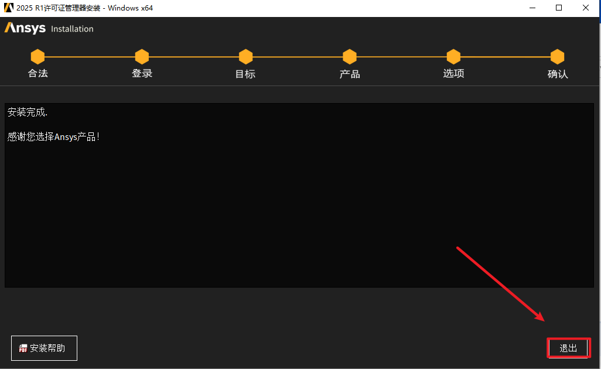Minimize the installer window
601x369 pixels.
tap(532, 8)
